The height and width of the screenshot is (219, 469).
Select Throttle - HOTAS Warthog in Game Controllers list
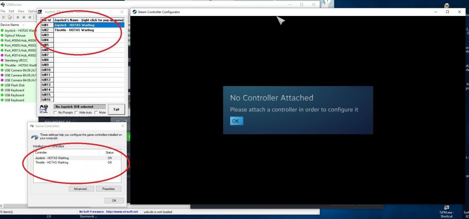[77, 162]
